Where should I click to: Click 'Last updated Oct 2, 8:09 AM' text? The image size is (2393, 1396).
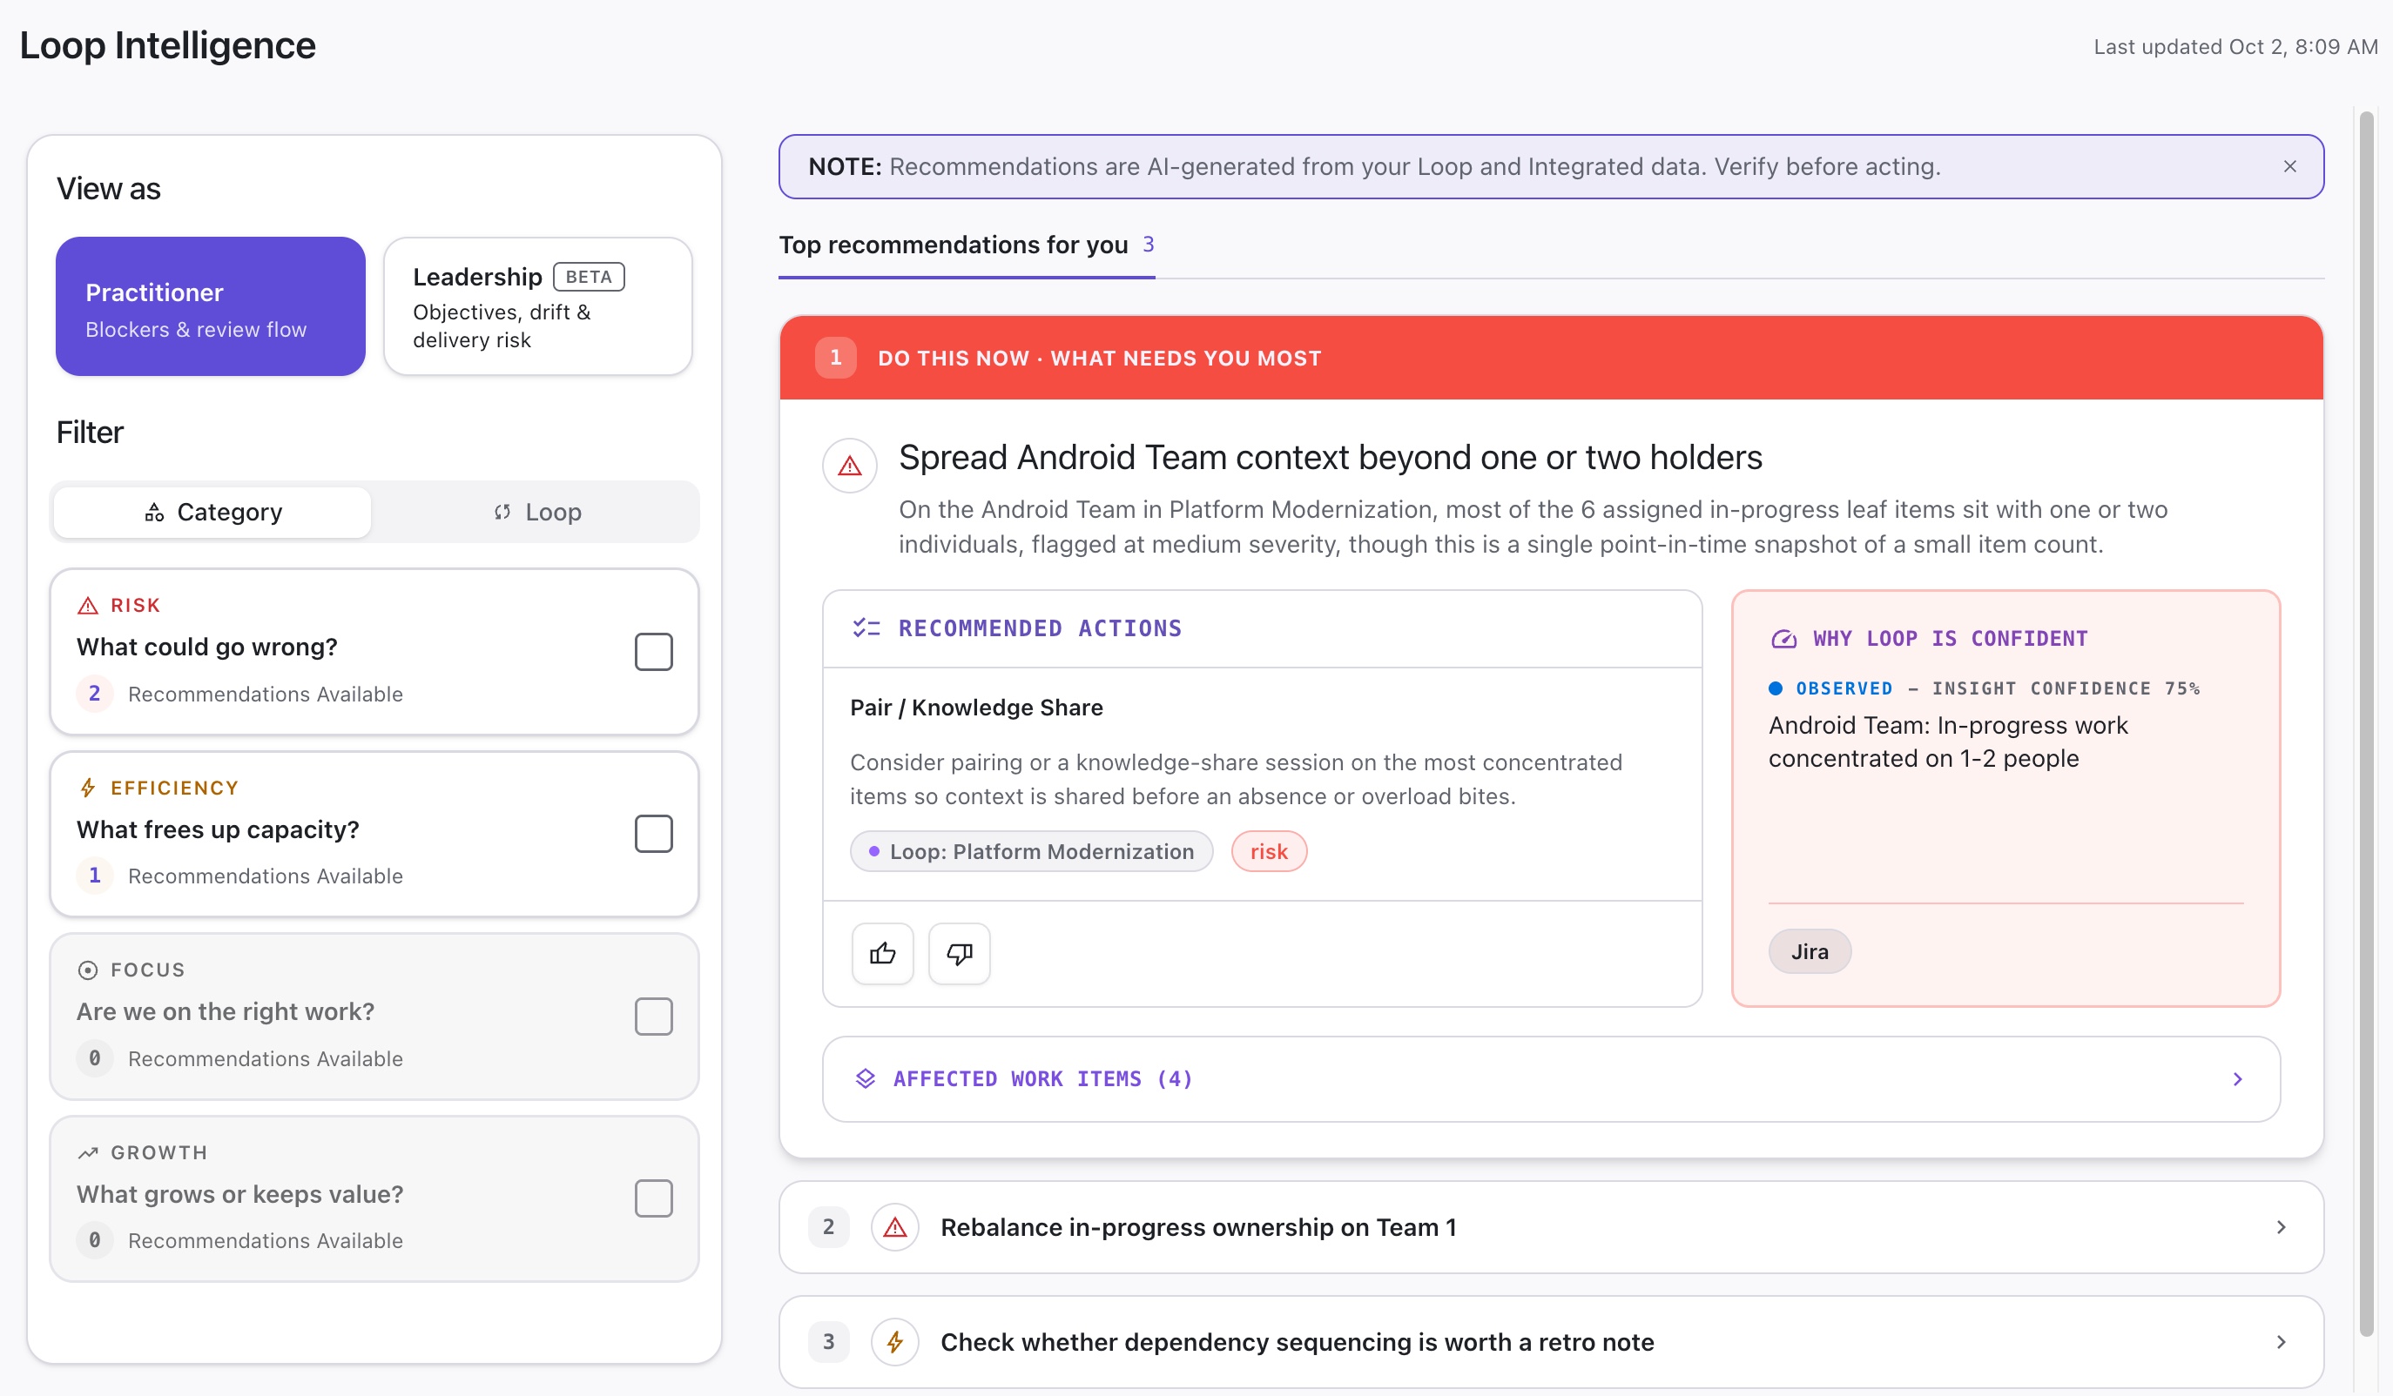coord(2235,46)
